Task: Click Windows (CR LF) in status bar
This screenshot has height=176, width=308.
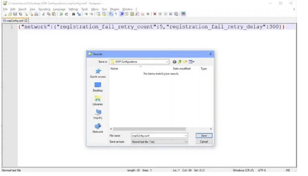Action: coord(243,170)
